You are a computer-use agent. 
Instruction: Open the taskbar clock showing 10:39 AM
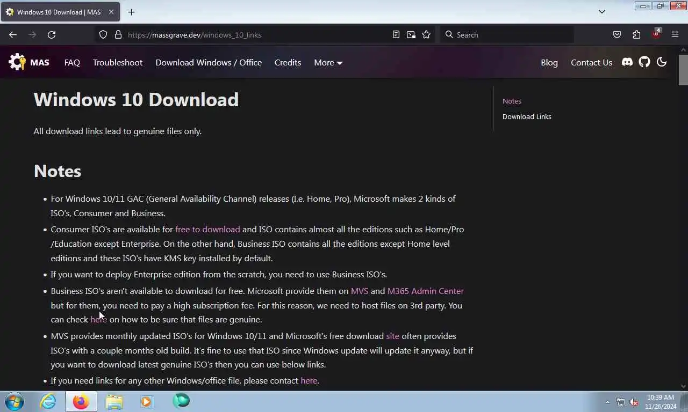tap(661, 402)
